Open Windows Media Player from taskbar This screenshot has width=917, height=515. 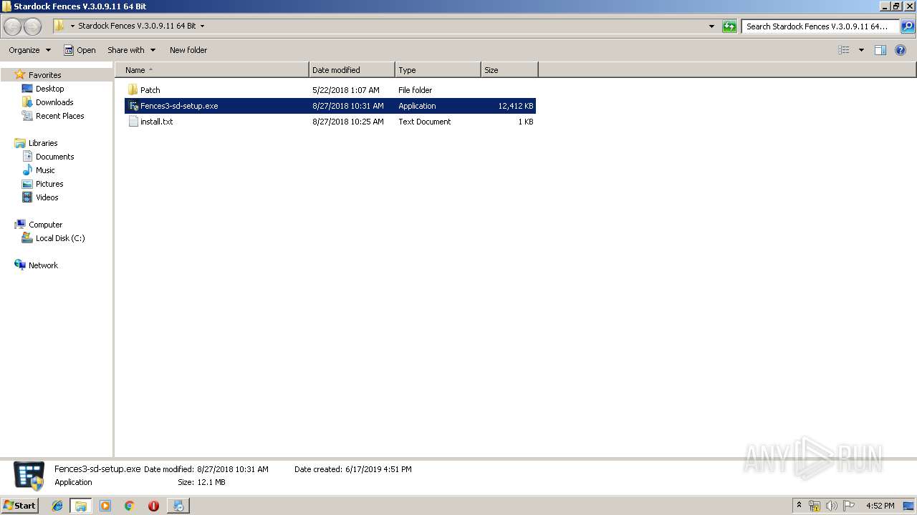pos(105,506)
